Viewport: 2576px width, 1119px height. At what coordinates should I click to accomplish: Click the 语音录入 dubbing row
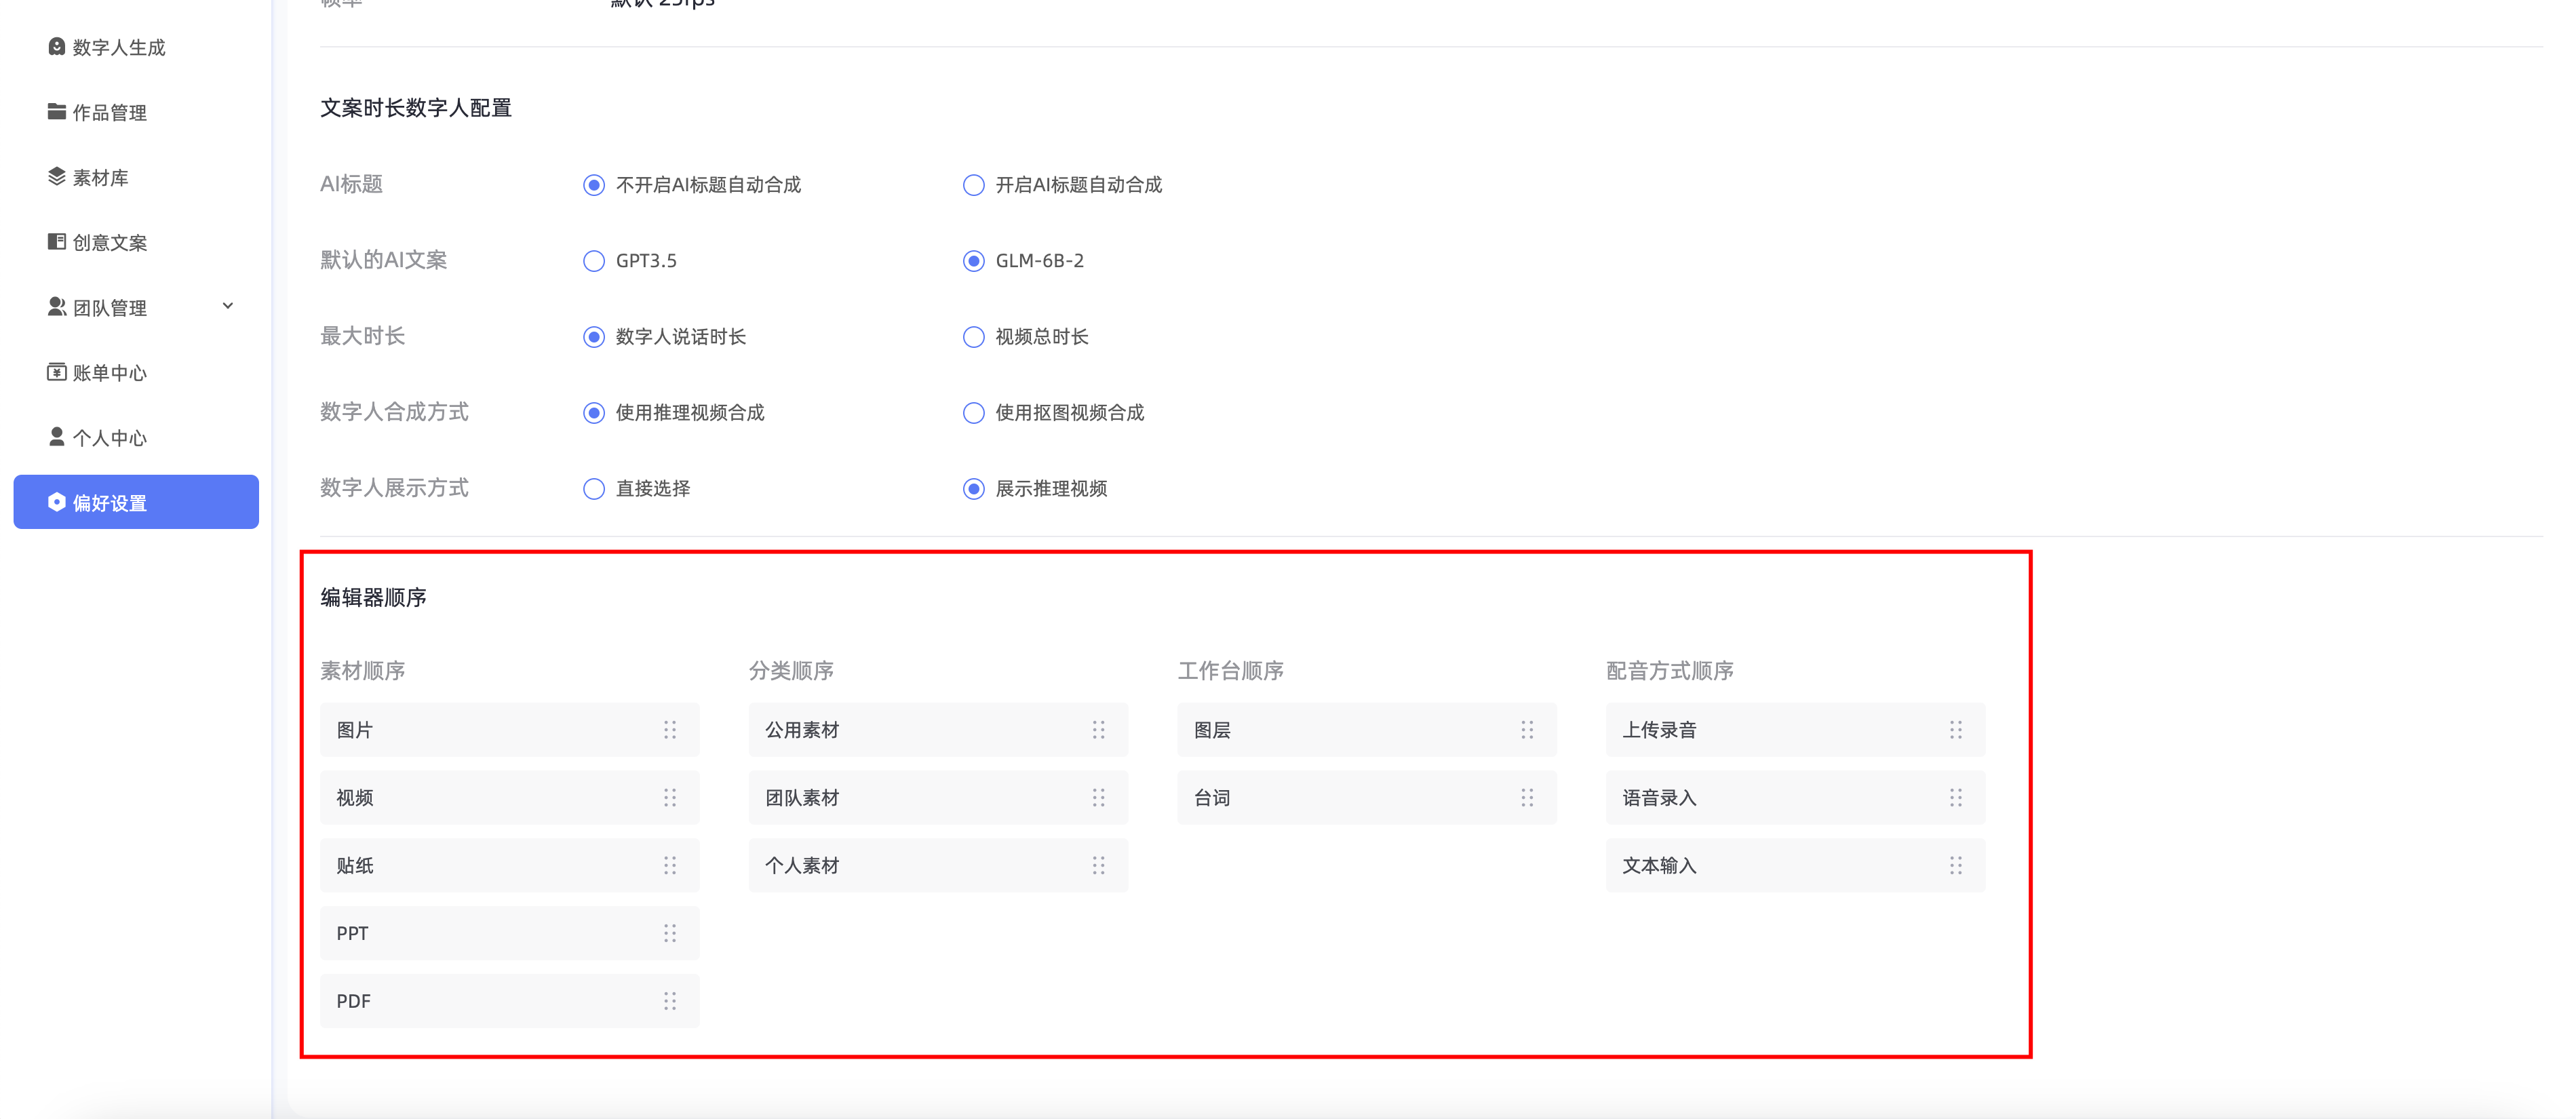1796,798
